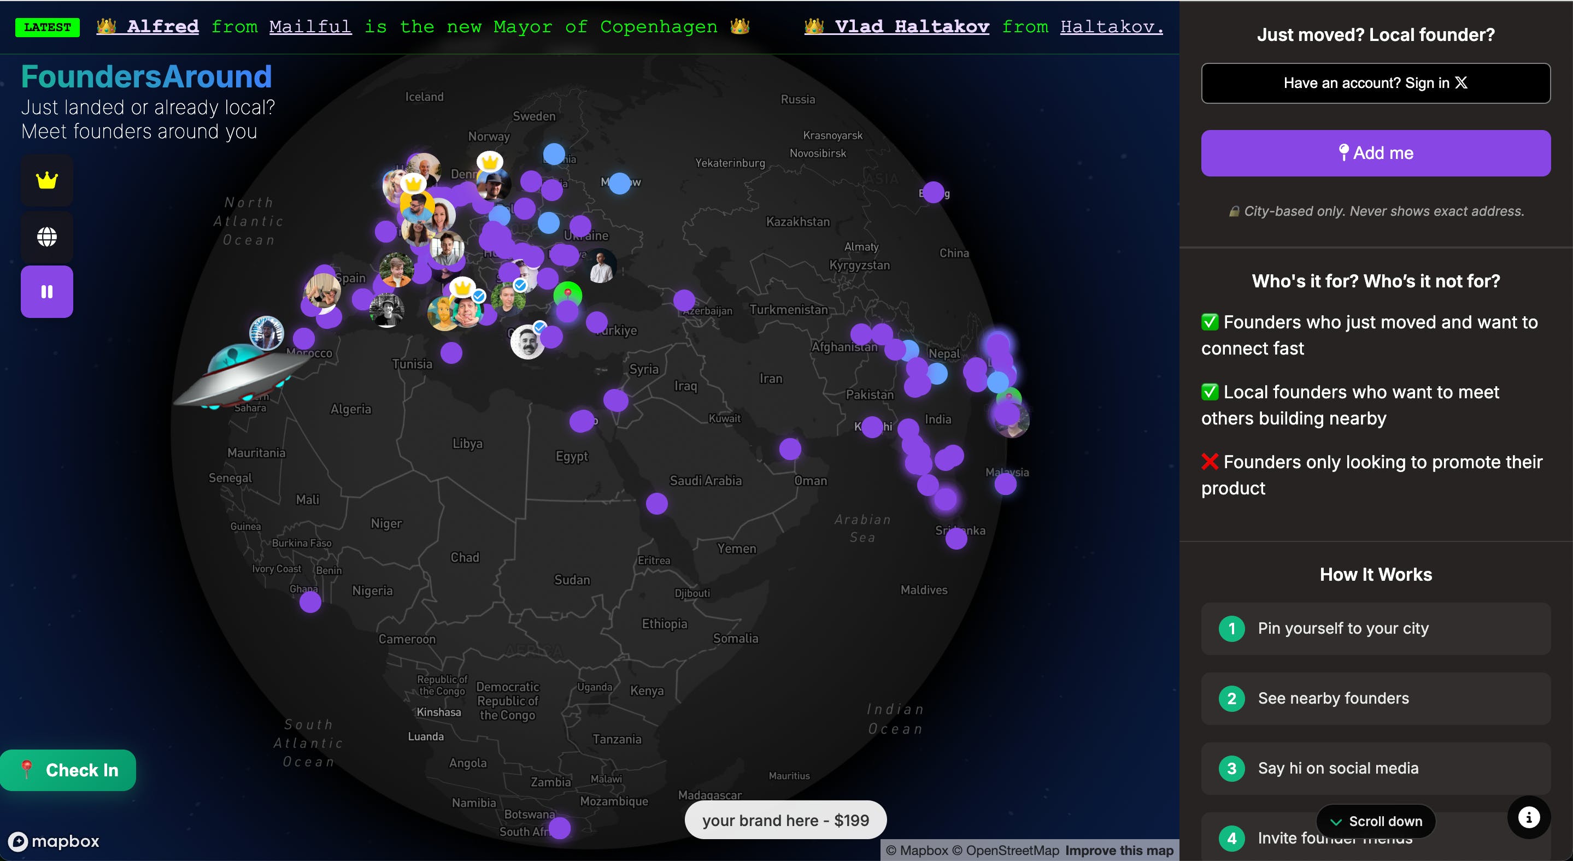Pause the globe rotation
This screenshot has width=1573, height=861.
coord(47,292)
